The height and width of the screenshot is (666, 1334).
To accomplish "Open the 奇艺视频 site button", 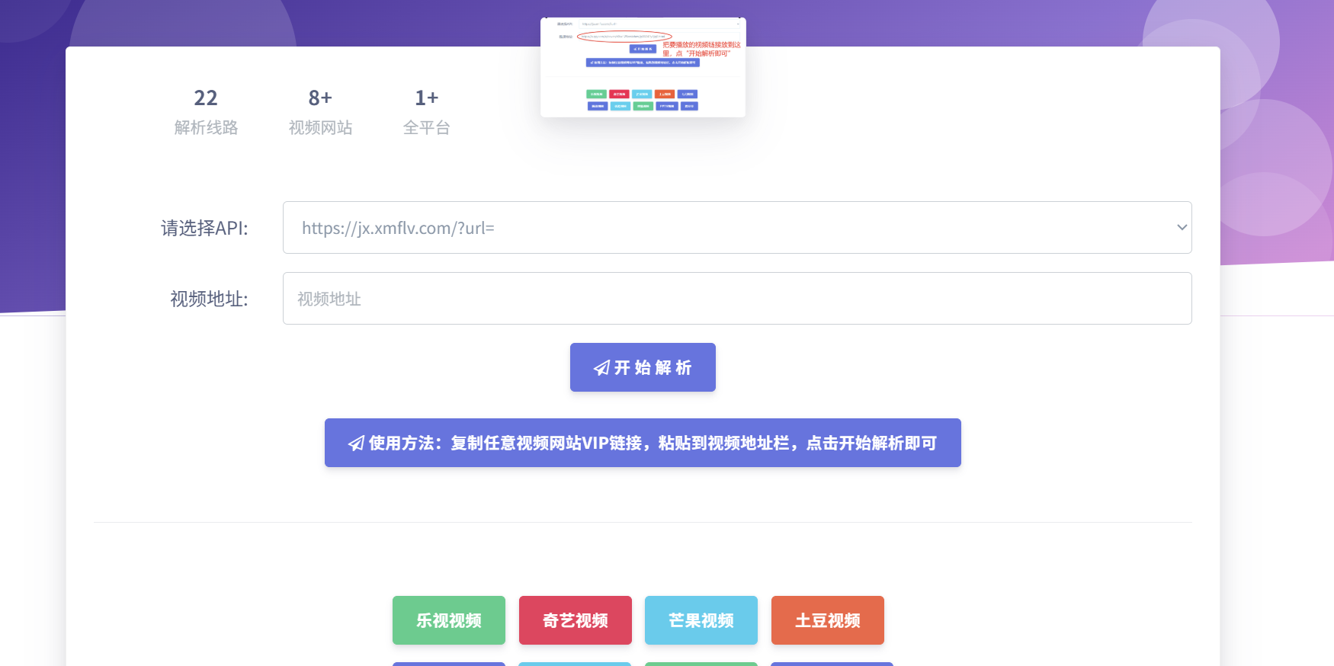I will point(576,620).
